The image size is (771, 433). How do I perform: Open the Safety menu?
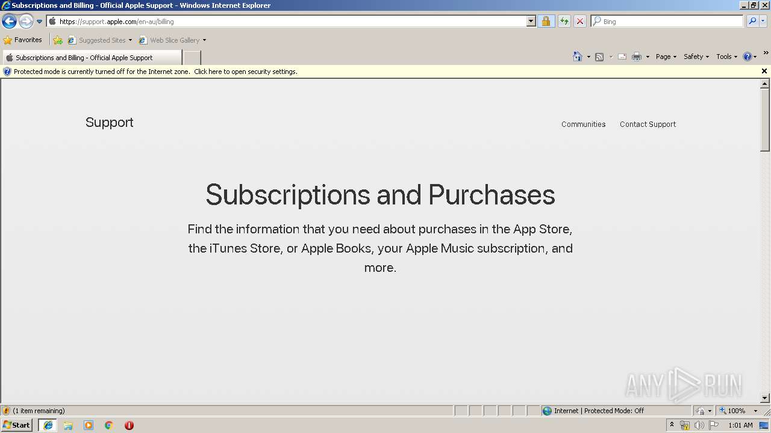pyautogui.click(x=696, y=57)
